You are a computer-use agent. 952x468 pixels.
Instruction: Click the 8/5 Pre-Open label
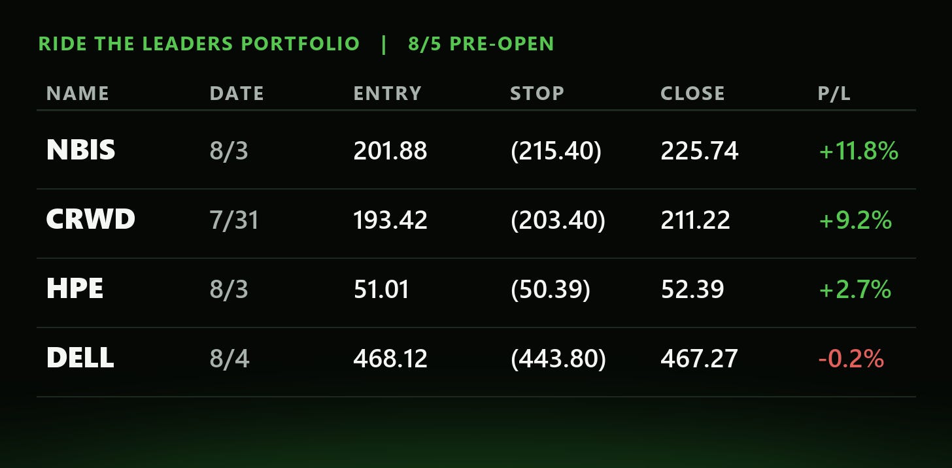pyautogui.click(x=481, y=44)
